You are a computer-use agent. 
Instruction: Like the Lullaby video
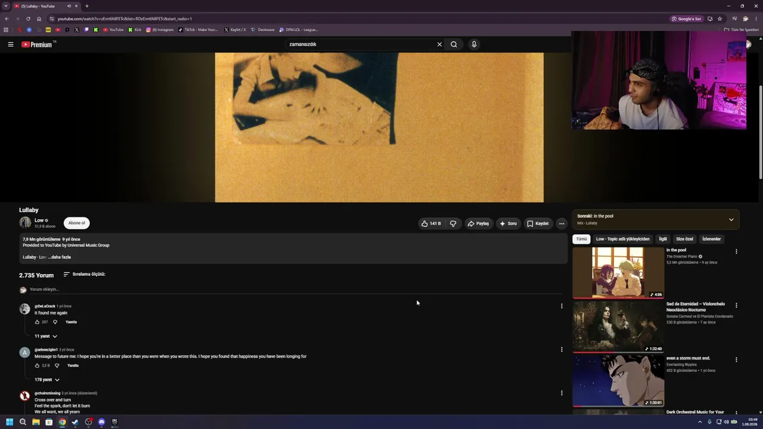(431, 223)
